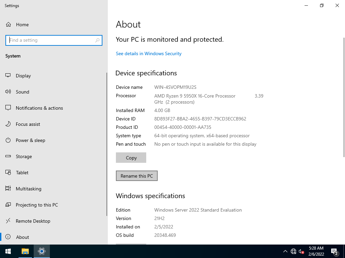Open the notification center icon
This screenshot has height=258, width=345.
tap(335, 251)
